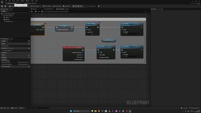201x113 pixels.
Task: Toggle New Visibility checkbox on Set Visibility node
Action: [x=106, y=55]
